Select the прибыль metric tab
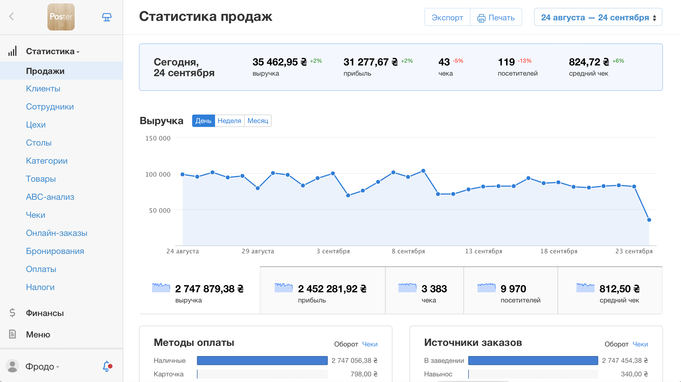This screenshot has height=382, width=681. point(322,291)
